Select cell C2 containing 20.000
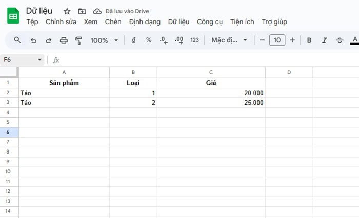The width and height of the screenshot is (359, 218). coord(211,93)
